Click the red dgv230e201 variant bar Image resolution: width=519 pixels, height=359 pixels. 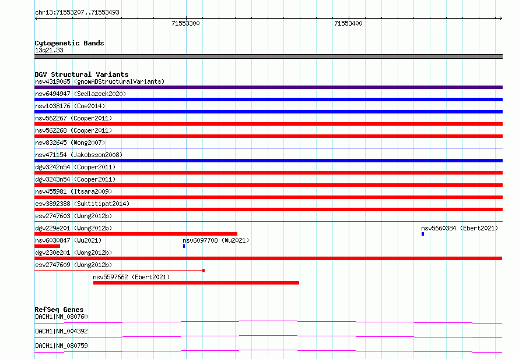click(x=268, y=258)
